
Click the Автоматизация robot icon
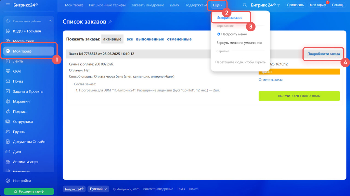click(x=8, y=162)
